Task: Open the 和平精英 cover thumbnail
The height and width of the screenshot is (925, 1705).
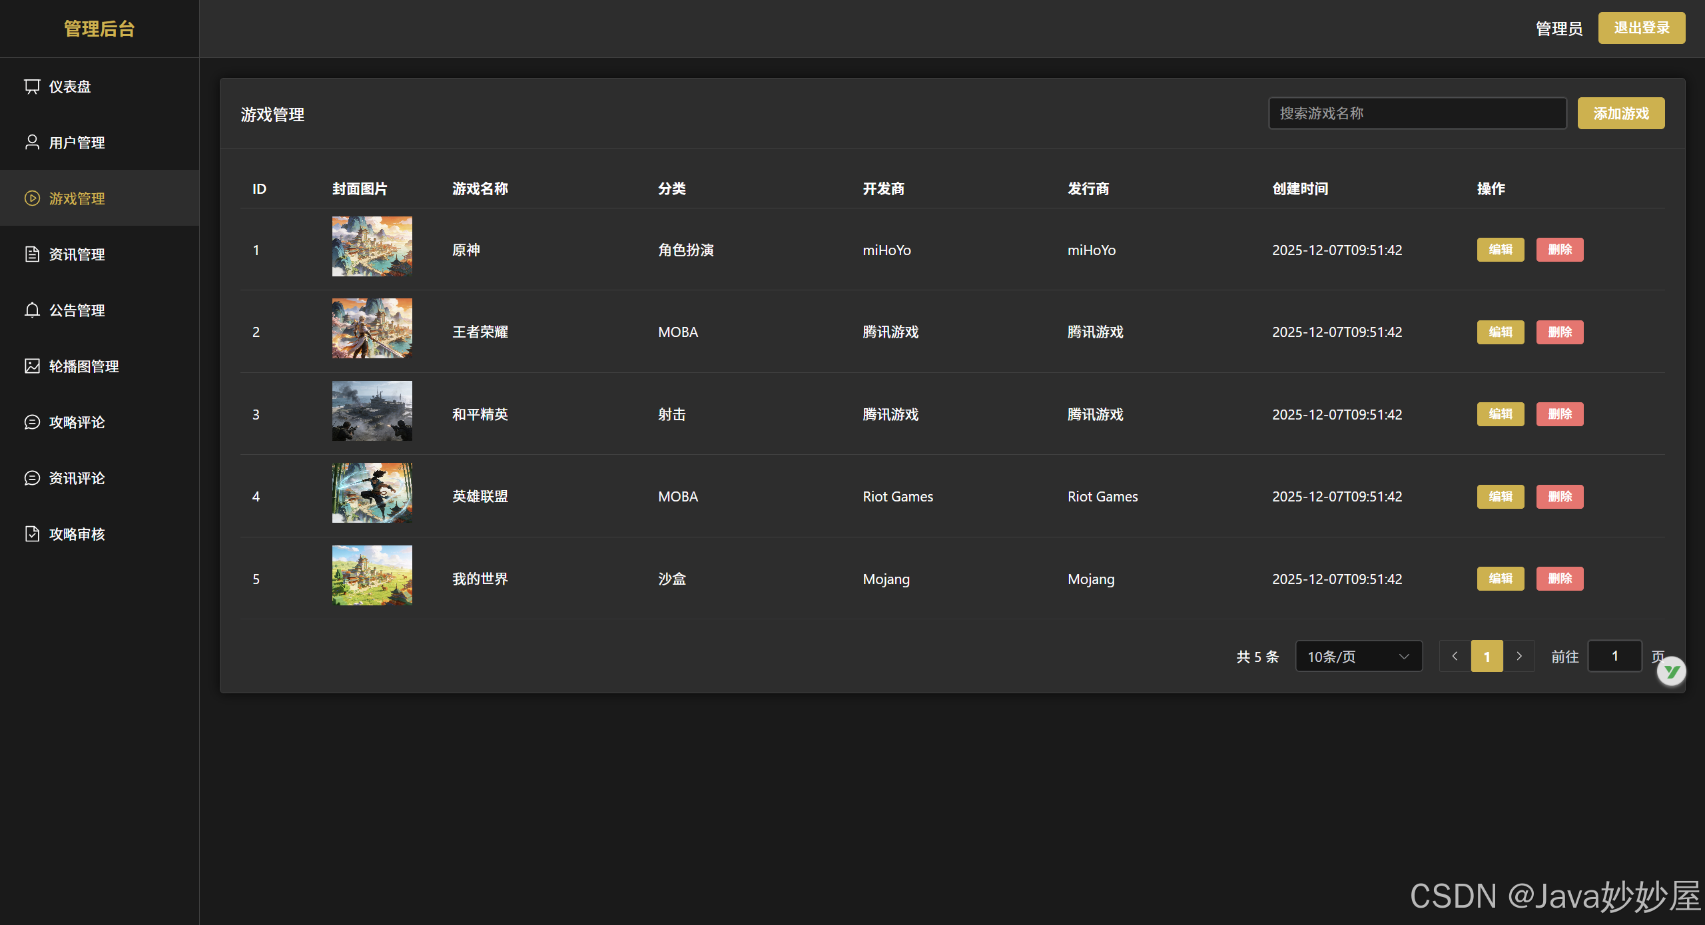Action: click(x=372, y=411)
